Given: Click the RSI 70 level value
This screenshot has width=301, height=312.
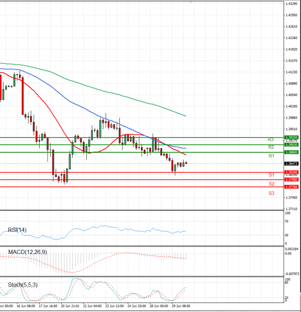Looking at the screenshot, I should pyautogui.click(x=286, y=221).
